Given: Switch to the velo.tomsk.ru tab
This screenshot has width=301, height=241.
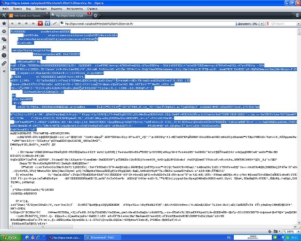Looking at the screenshot, I should [28, 16].
